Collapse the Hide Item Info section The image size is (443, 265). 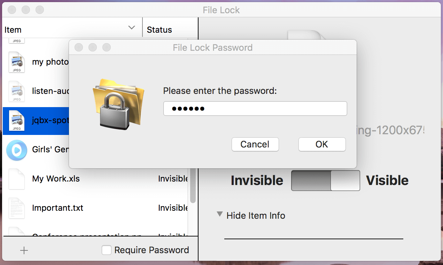pyautogui.click(x=219, y=215)
